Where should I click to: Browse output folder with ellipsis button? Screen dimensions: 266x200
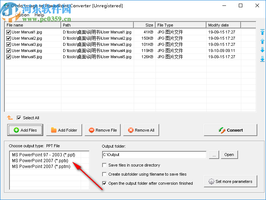214,155
